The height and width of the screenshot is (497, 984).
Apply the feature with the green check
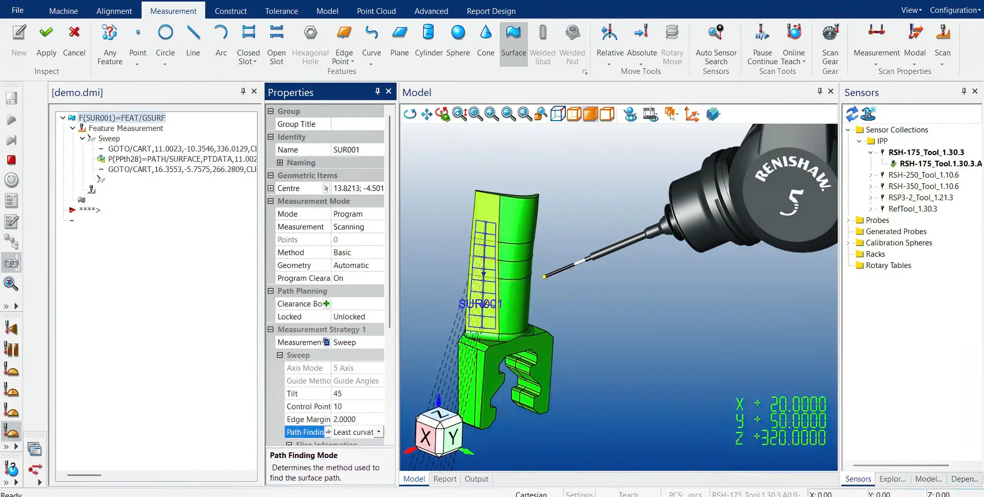click(x=46, y=41)
